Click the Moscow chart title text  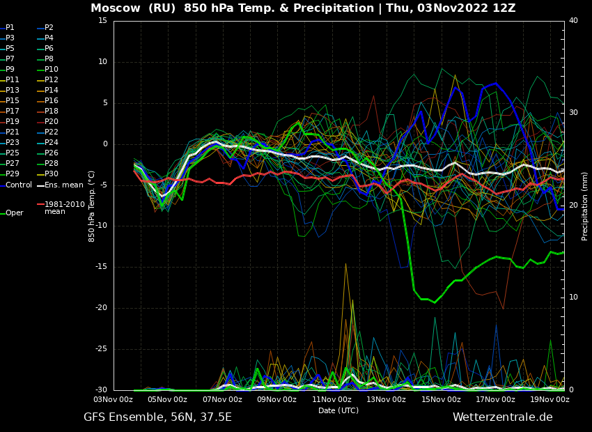click(303, 8)
